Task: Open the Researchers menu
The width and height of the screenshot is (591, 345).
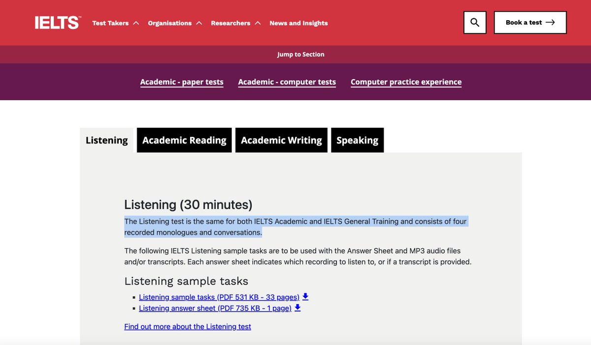Action: [x=230, y=23]
